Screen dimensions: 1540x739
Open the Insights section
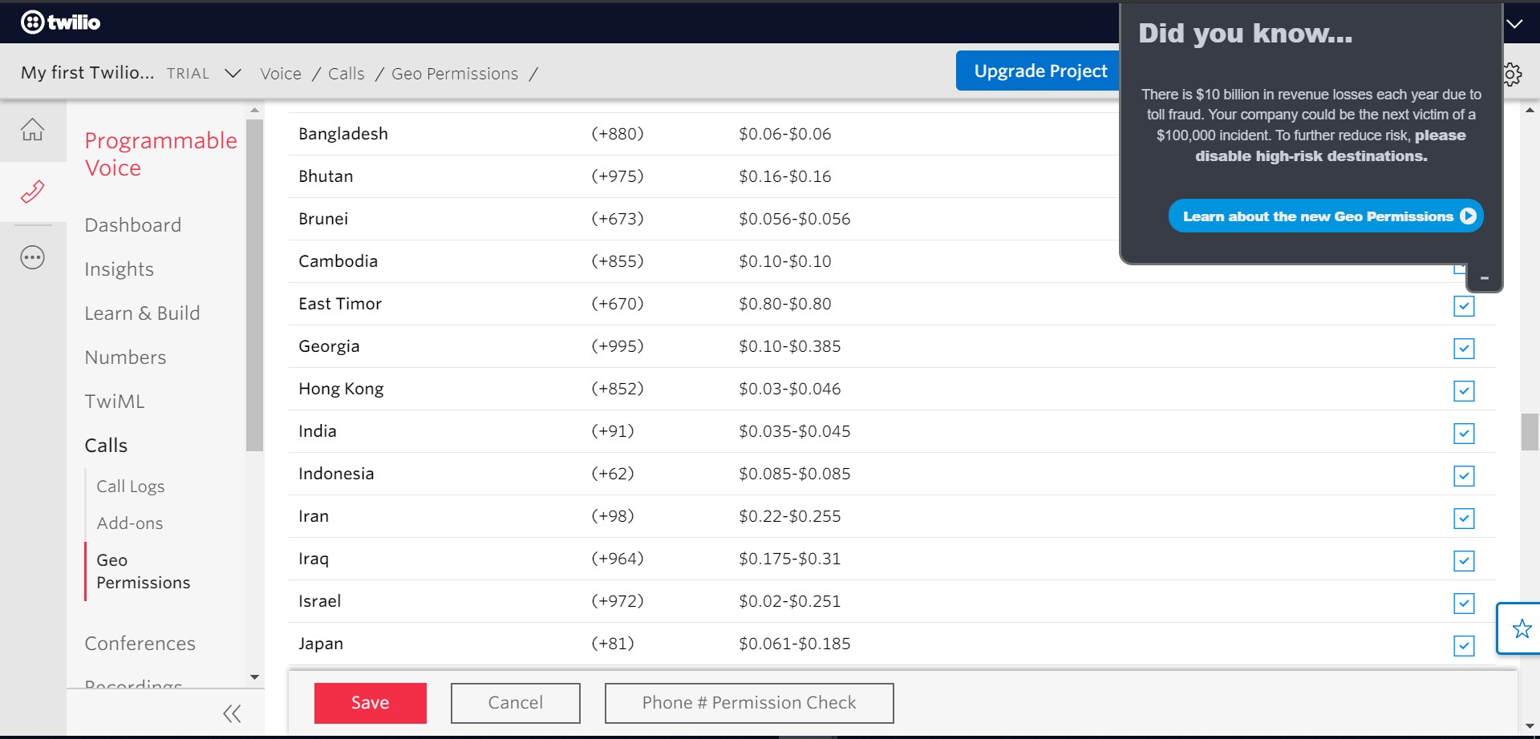[x=119, y=269]
